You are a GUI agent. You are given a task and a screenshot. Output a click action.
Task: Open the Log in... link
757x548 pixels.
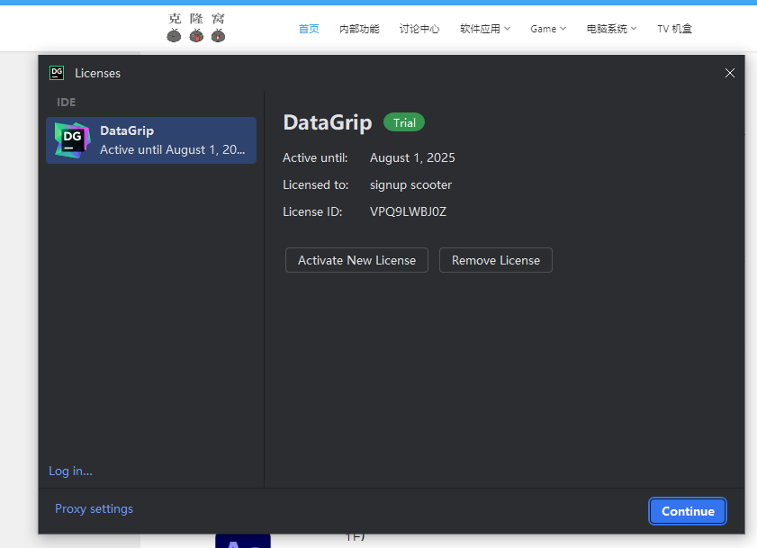tap(70, 471)
